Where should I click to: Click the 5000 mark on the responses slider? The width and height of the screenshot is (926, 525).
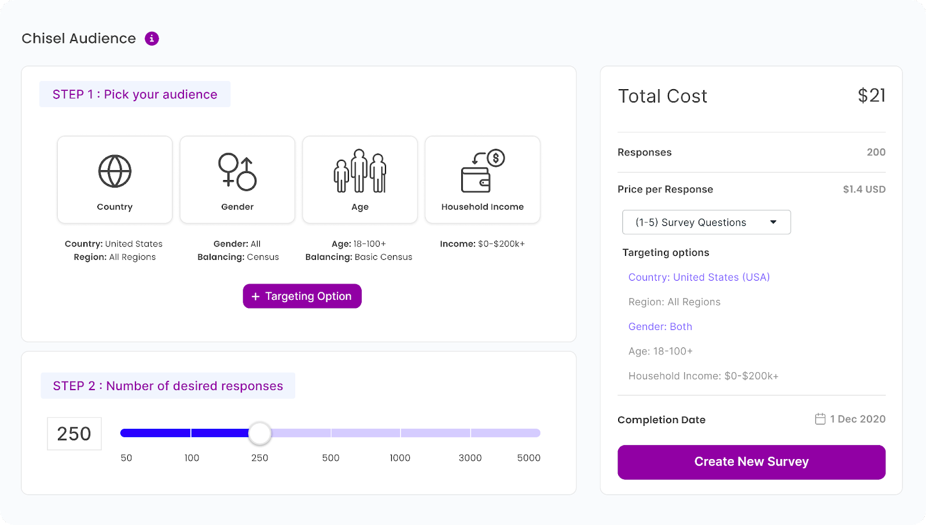coord(528,458)
